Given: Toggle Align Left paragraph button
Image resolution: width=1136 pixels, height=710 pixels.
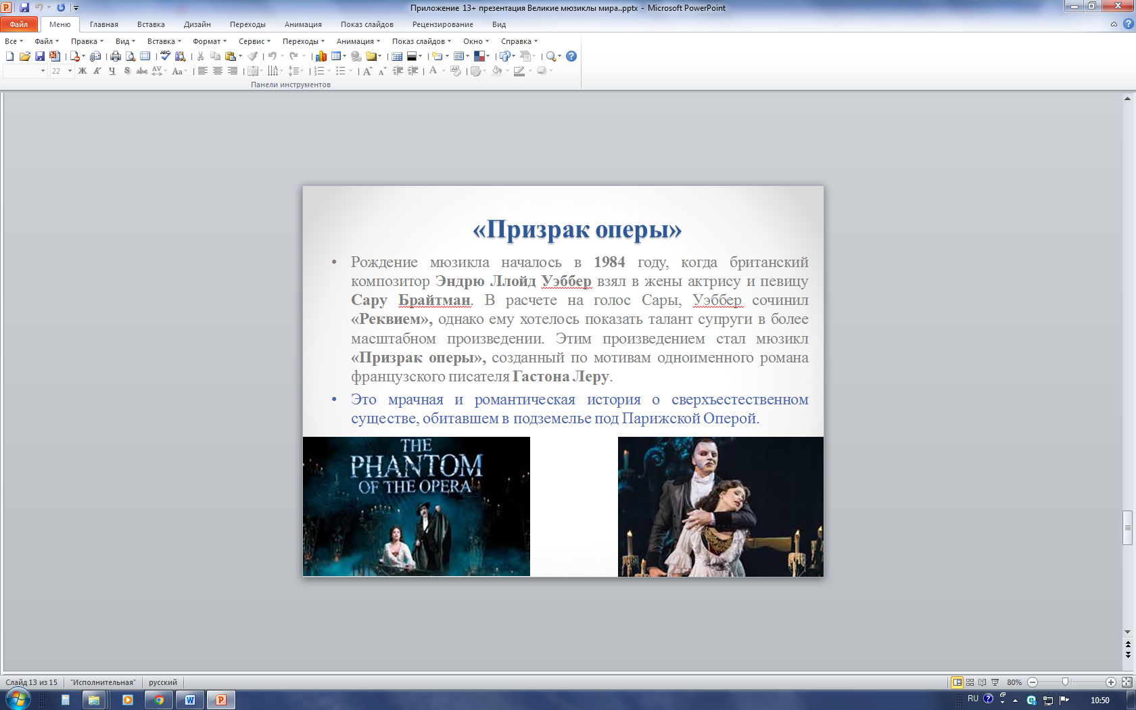Looking at the screenshot, I should (x=202, y=71).
